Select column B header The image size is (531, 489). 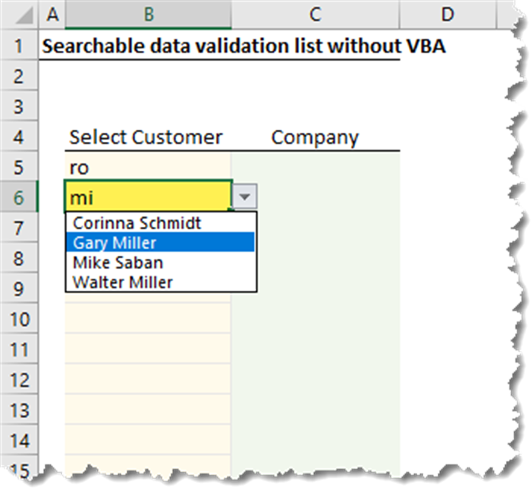pos(149,14)
